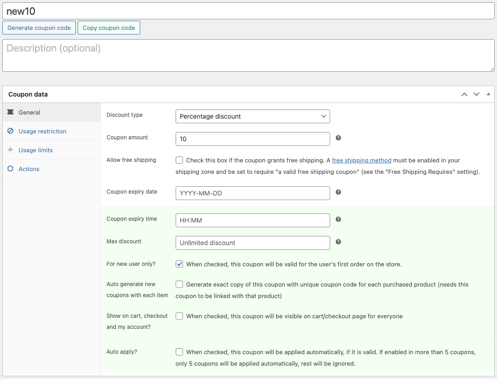Check Show on cart, checkout and my account

click(179, 316)
